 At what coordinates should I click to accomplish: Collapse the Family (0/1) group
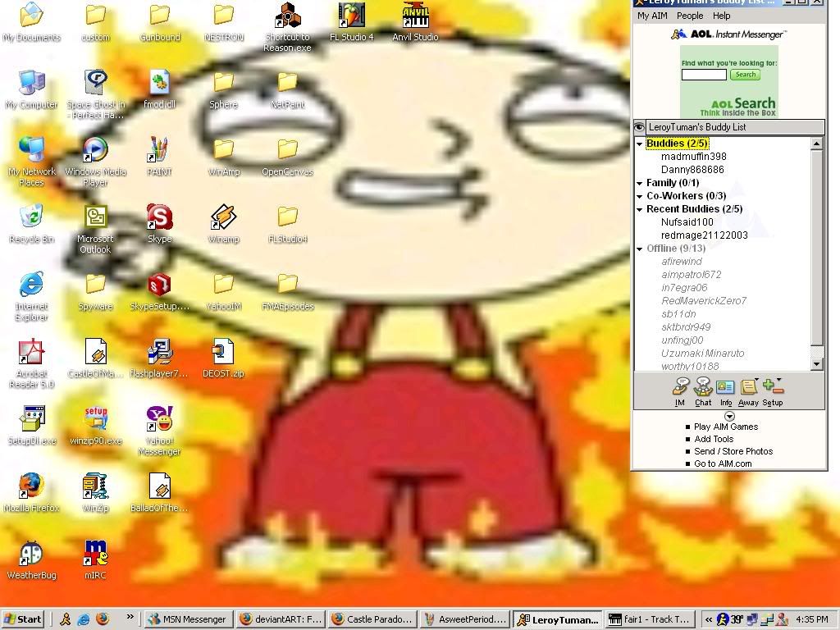coord(640,183)
